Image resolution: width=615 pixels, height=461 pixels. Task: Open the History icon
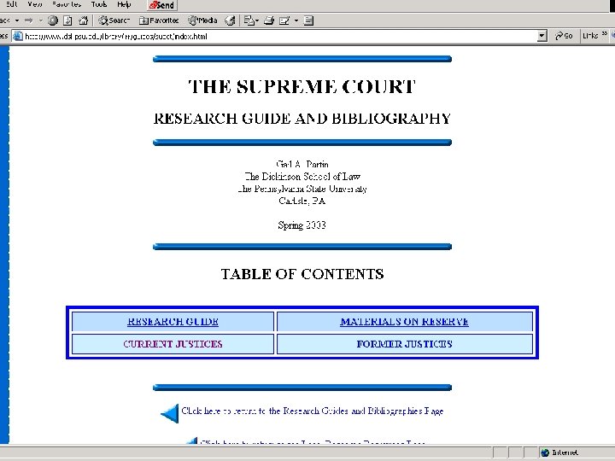click(x=231, y=20)
